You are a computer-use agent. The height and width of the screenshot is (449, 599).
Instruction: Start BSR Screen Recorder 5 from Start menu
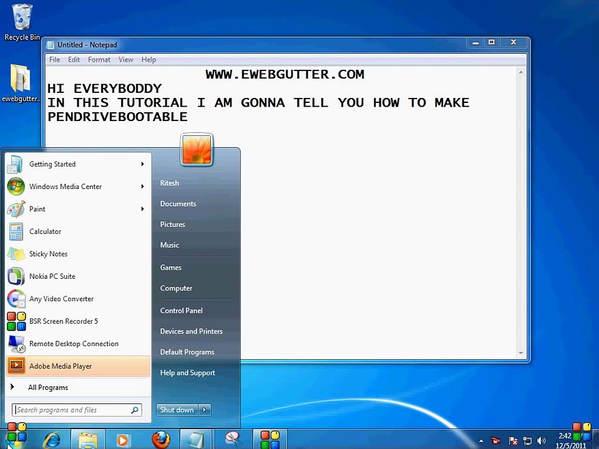tap(79, 321)
